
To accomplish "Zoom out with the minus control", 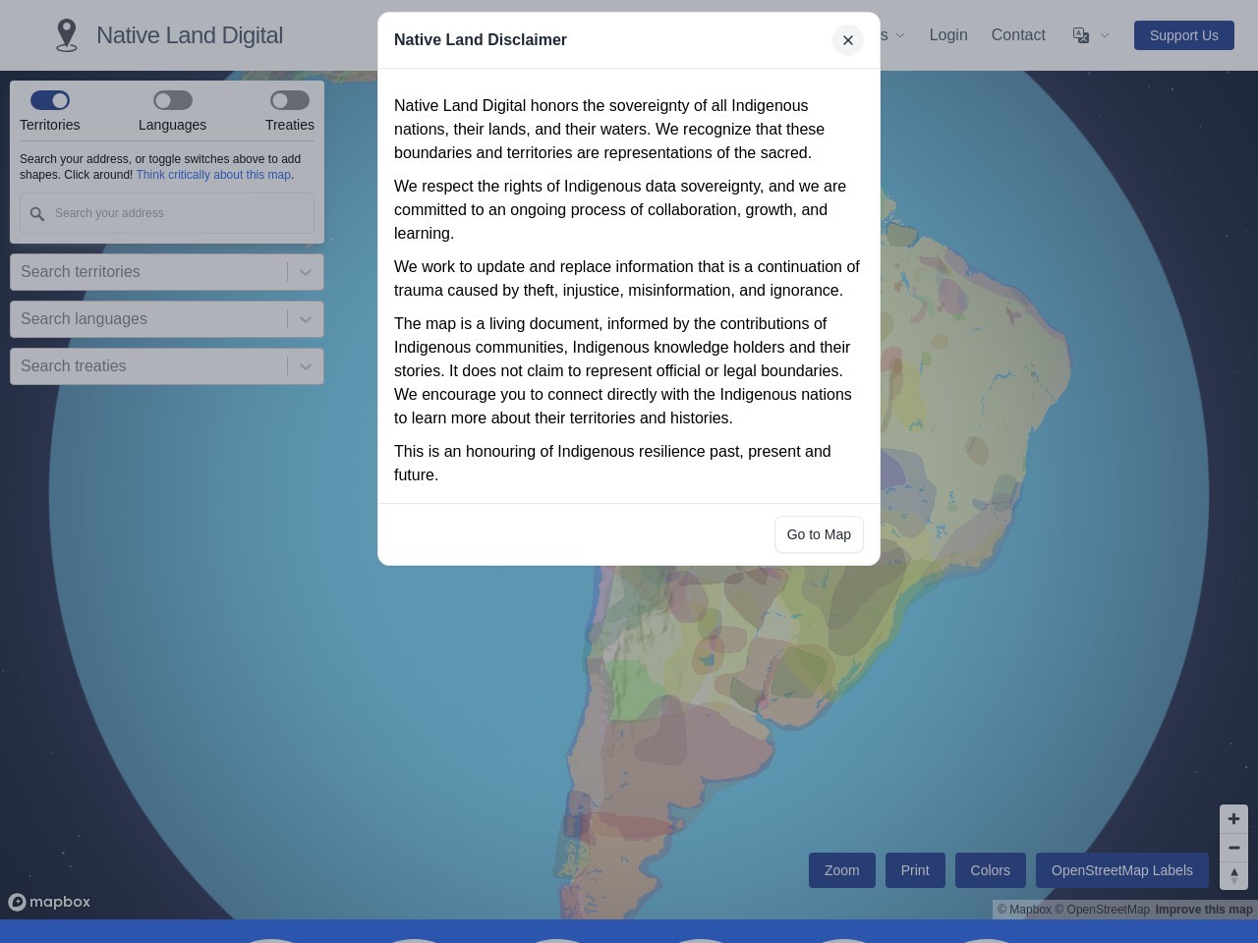I will point(1234,848).
